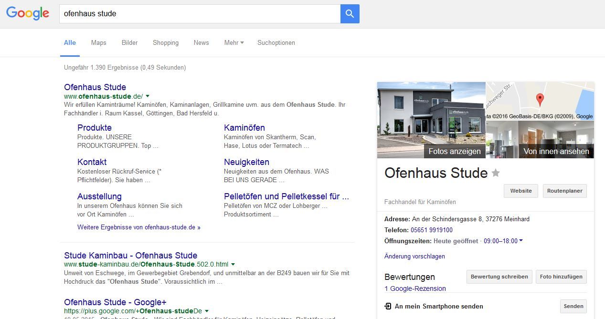Expand arrow next to plus.google.com URL
Image resolution: width=605 pixels, height=319 pixels.
pyautogui.click(x=207, y=311)
